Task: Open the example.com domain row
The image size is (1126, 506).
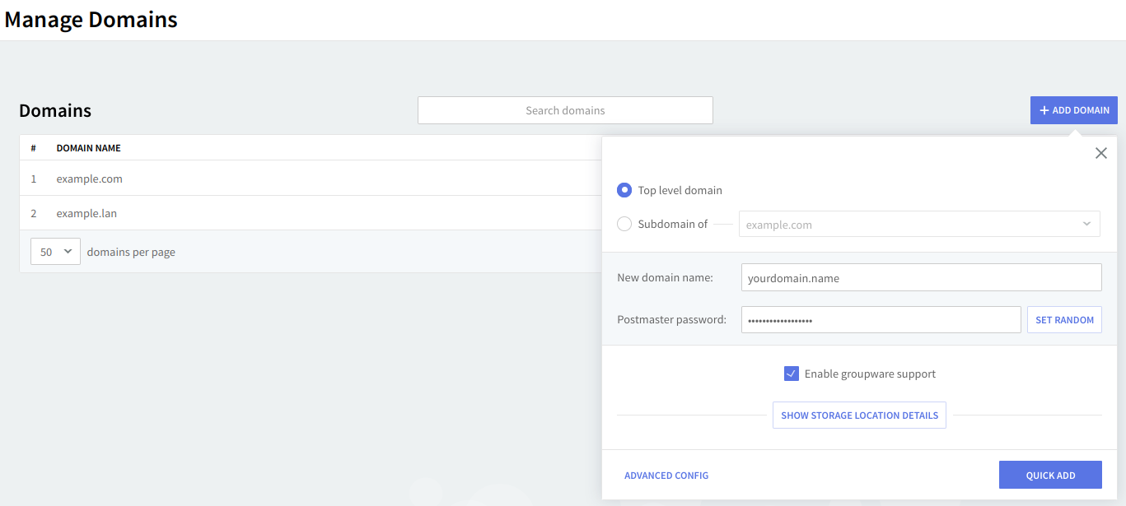Action: click(x=89, y=179)
